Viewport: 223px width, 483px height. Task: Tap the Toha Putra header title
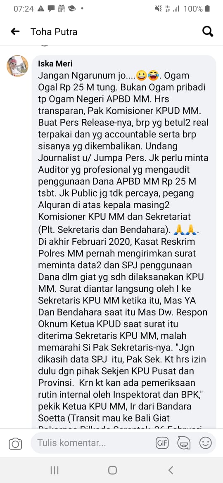click(54, 32)
